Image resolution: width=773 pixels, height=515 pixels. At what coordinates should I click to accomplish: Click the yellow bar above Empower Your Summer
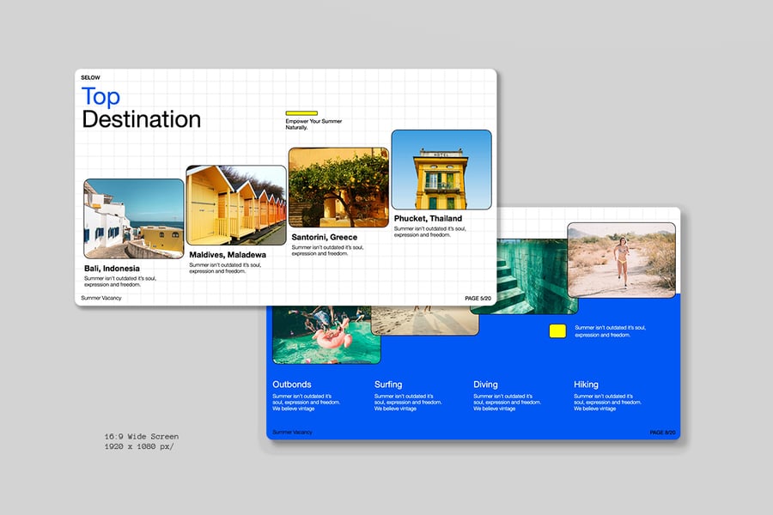pos(301,113)
